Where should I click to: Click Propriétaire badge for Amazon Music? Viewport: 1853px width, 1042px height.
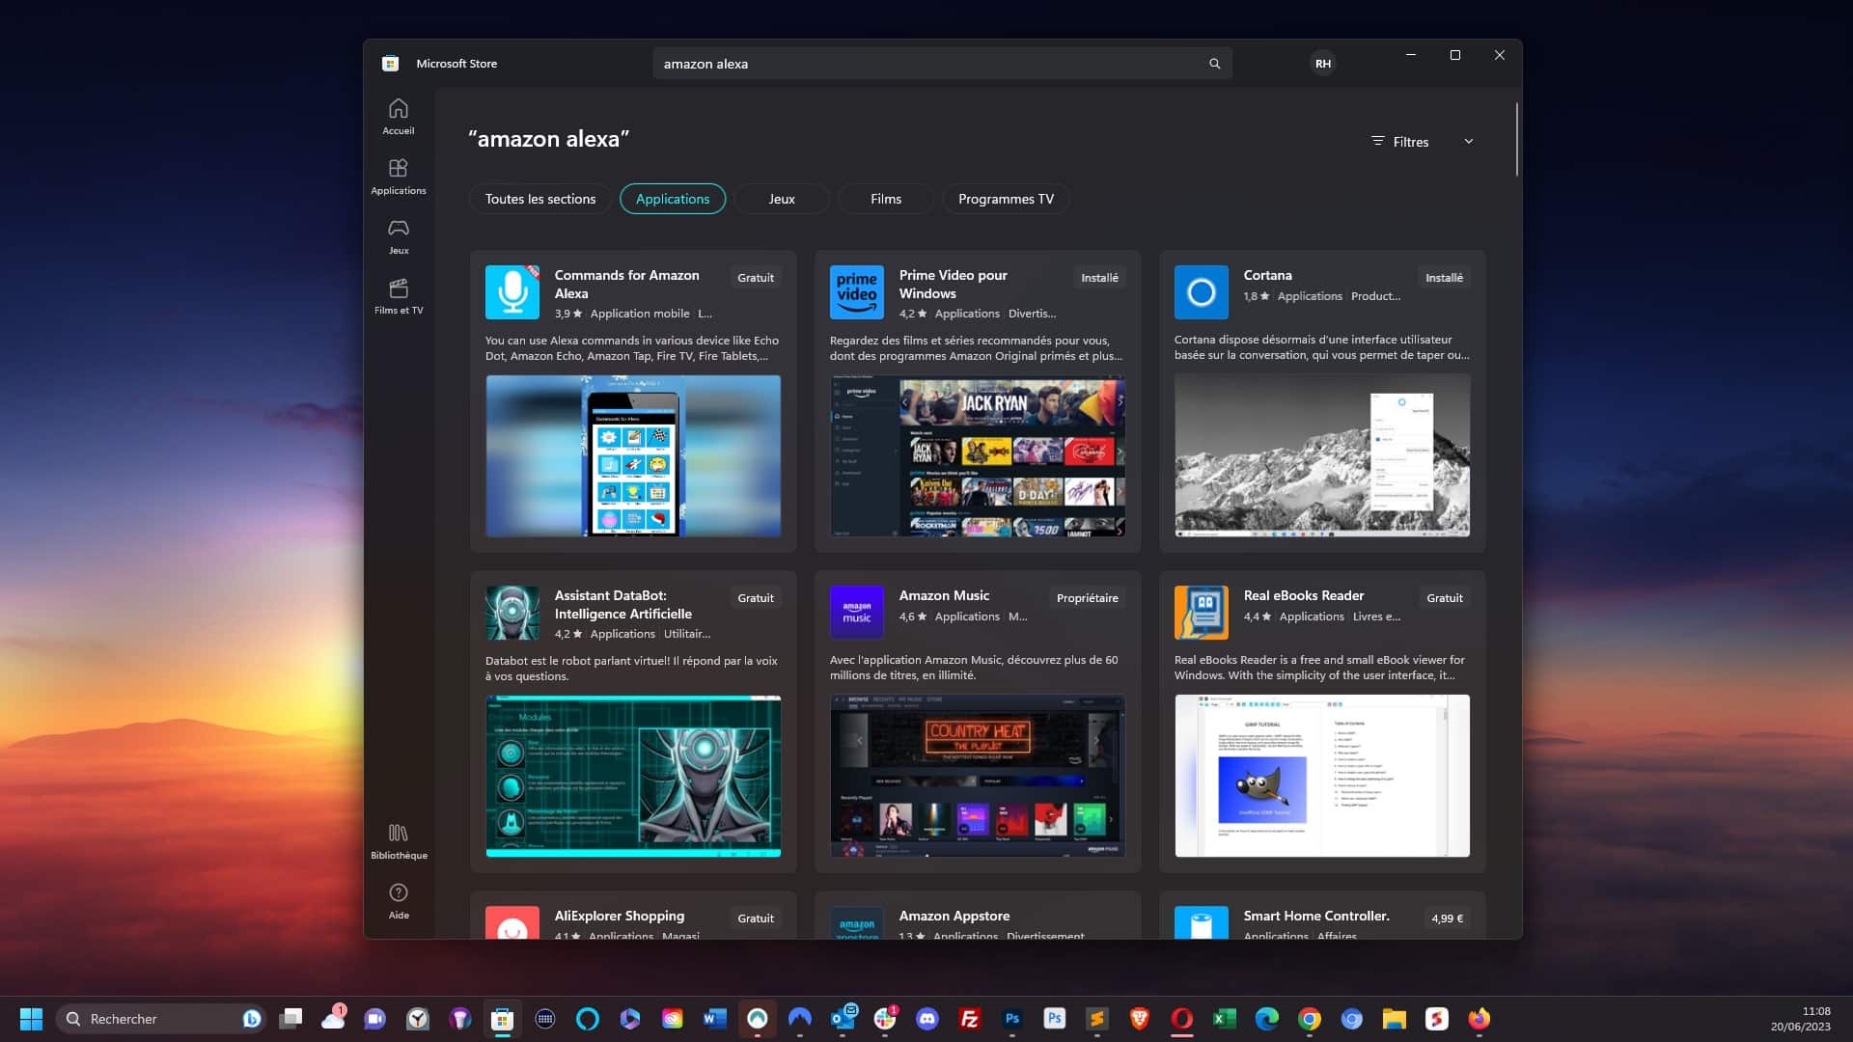tap(1087, 598)
